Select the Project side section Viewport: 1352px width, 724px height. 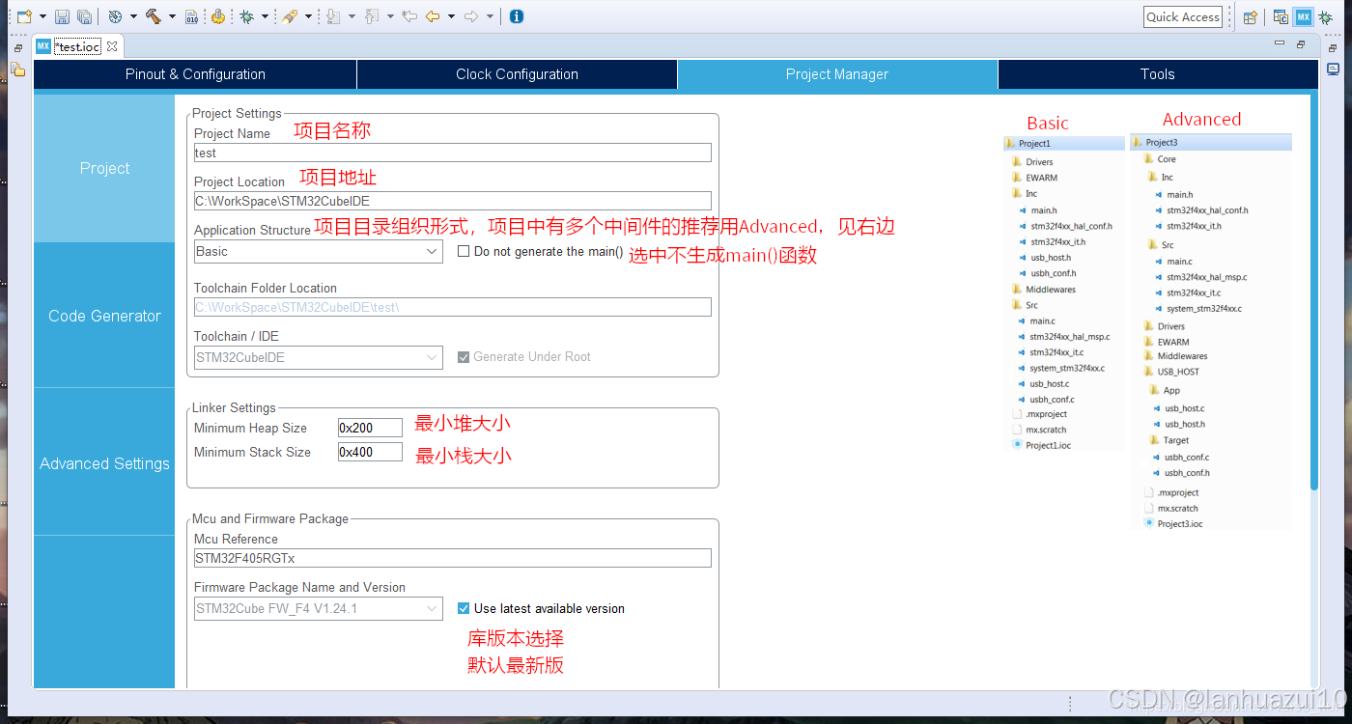tap(104, 168)
